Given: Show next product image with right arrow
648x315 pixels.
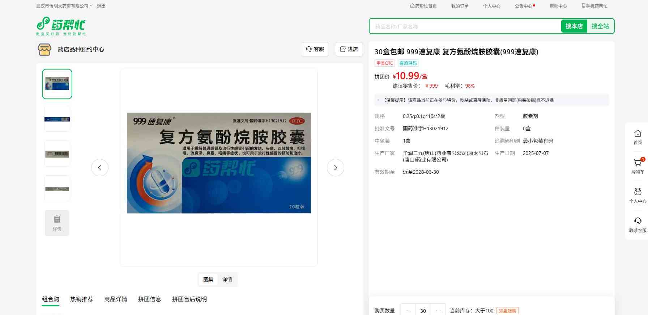Looking at the screenshot, I should [335, 168].
